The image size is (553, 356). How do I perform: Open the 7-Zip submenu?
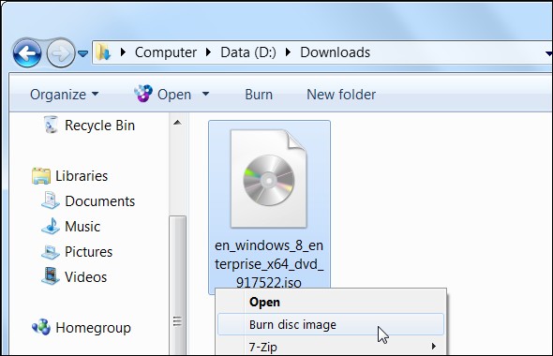click(331, 347)
